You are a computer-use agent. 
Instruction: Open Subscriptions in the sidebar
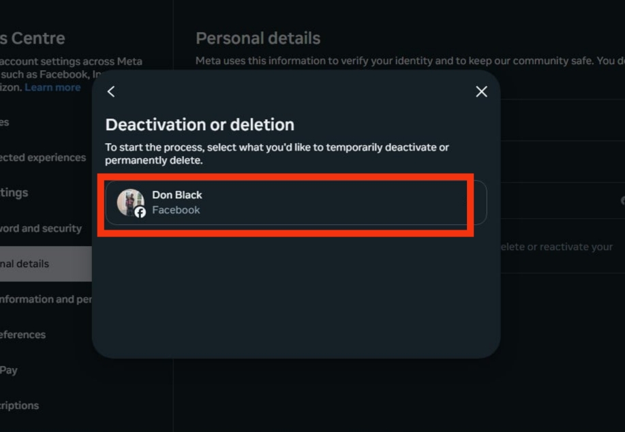[20, 405]
